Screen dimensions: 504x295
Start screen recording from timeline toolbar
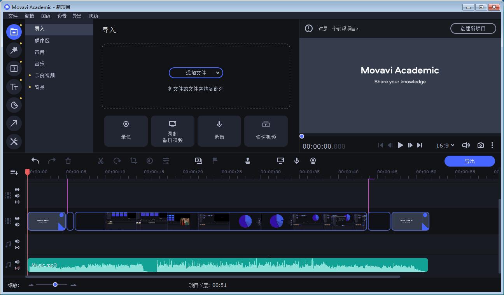(280, 160)
